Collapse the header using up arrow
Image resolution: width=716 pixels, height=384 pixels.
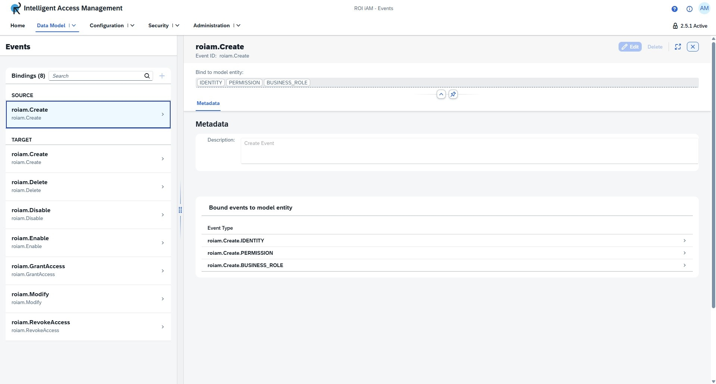tap(441, 94)
